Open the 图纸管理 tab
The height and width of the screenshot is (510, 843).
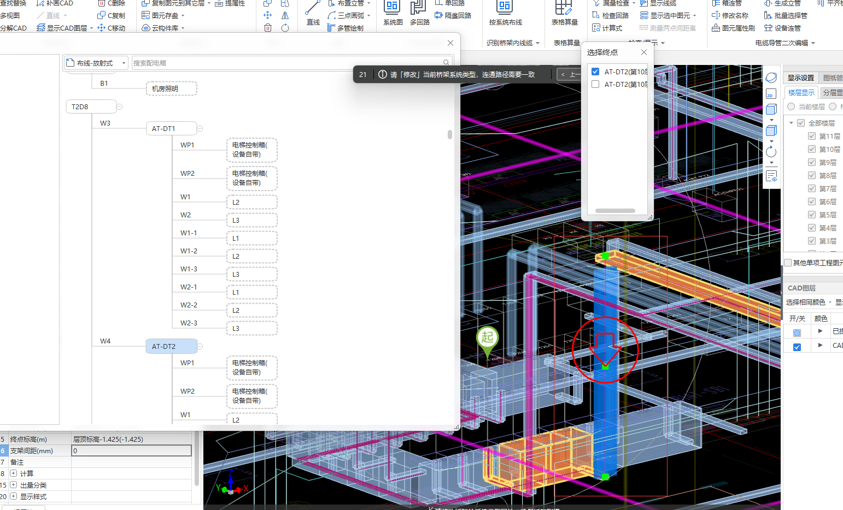tap(832, 78)
